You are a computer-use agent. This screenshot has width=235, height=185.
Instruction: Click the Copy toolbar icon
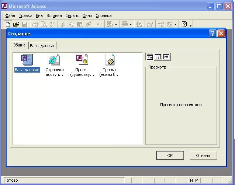[71, 24]
